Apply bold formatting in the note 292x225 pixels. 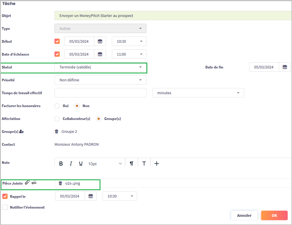[61, 164]
